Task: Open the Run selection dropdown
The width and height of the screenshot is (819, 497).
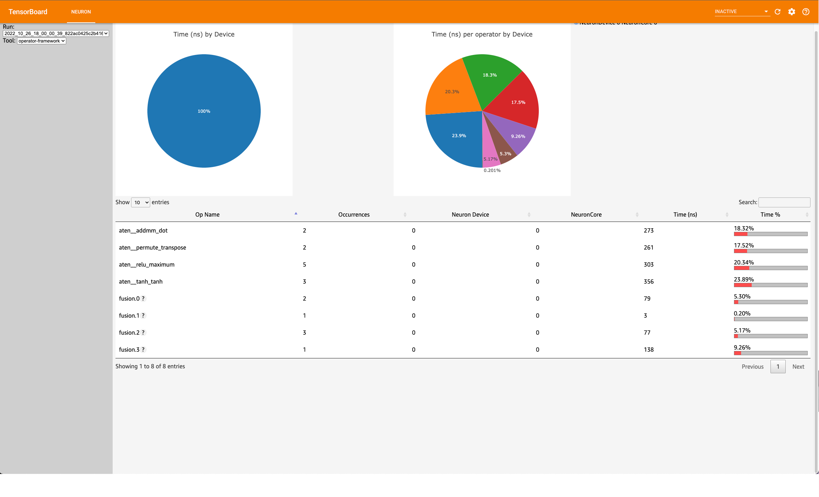Action: (56, 34)
